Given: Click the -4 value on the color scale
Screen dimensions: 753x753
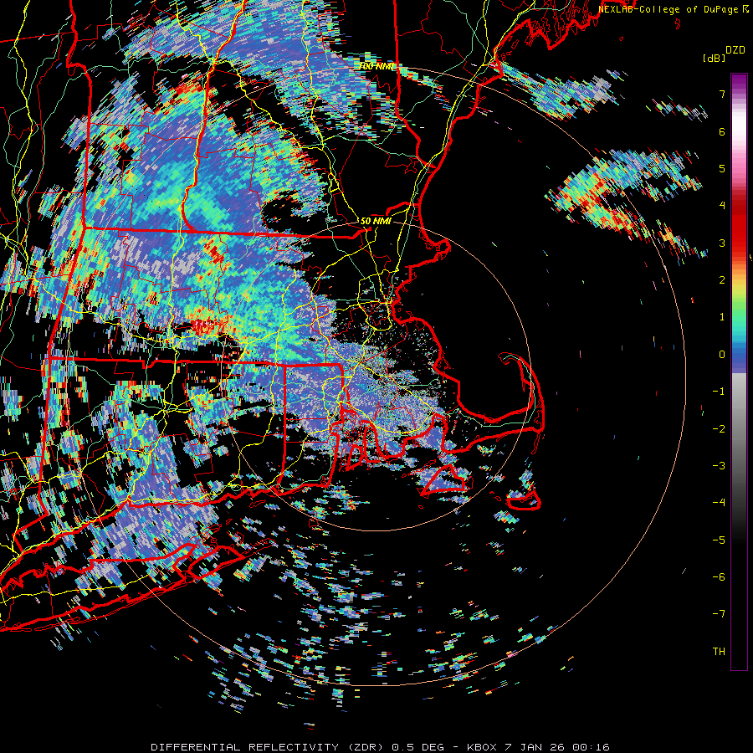Looking at the screenshot, I should tap(719, 503).
